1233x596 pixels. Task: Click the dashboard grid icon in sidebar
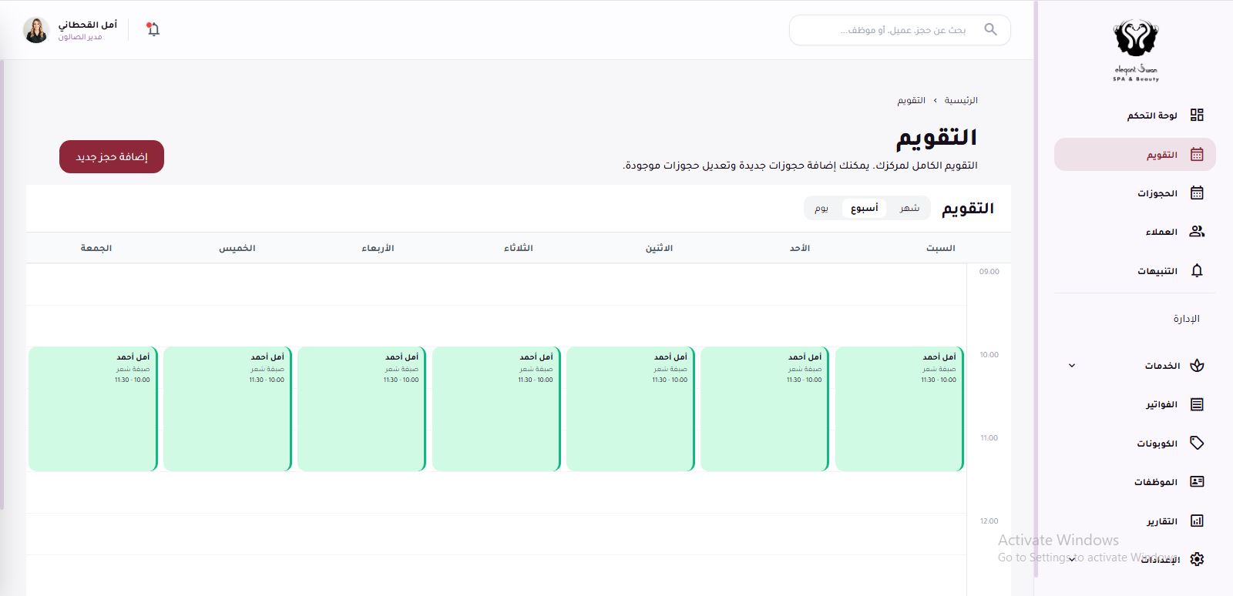coord(1196,115)
